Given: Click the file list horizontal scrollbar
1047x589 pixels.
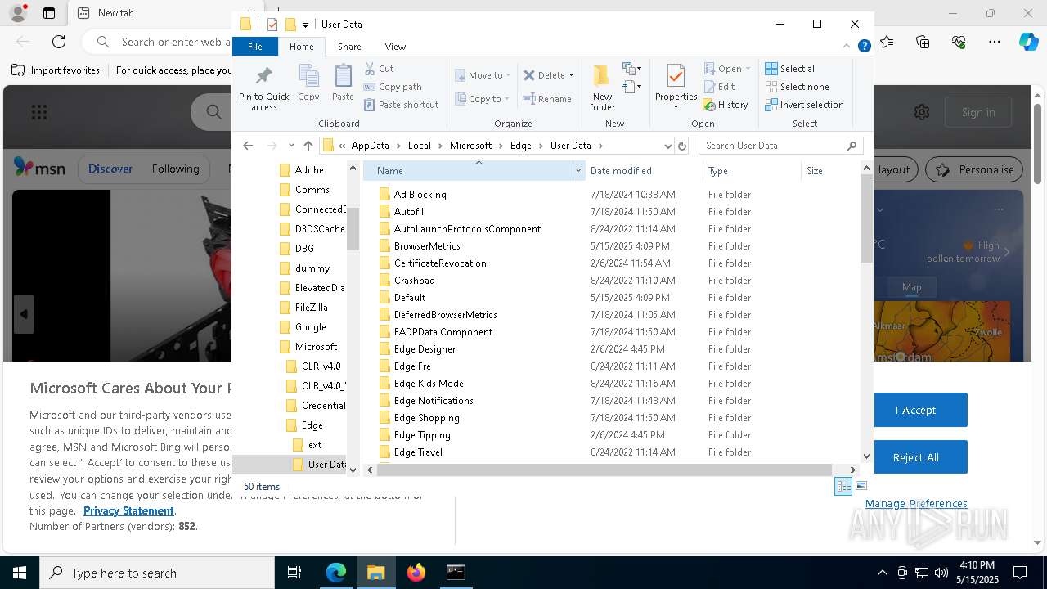Looking at the screenshot, I should coord(604,470).
